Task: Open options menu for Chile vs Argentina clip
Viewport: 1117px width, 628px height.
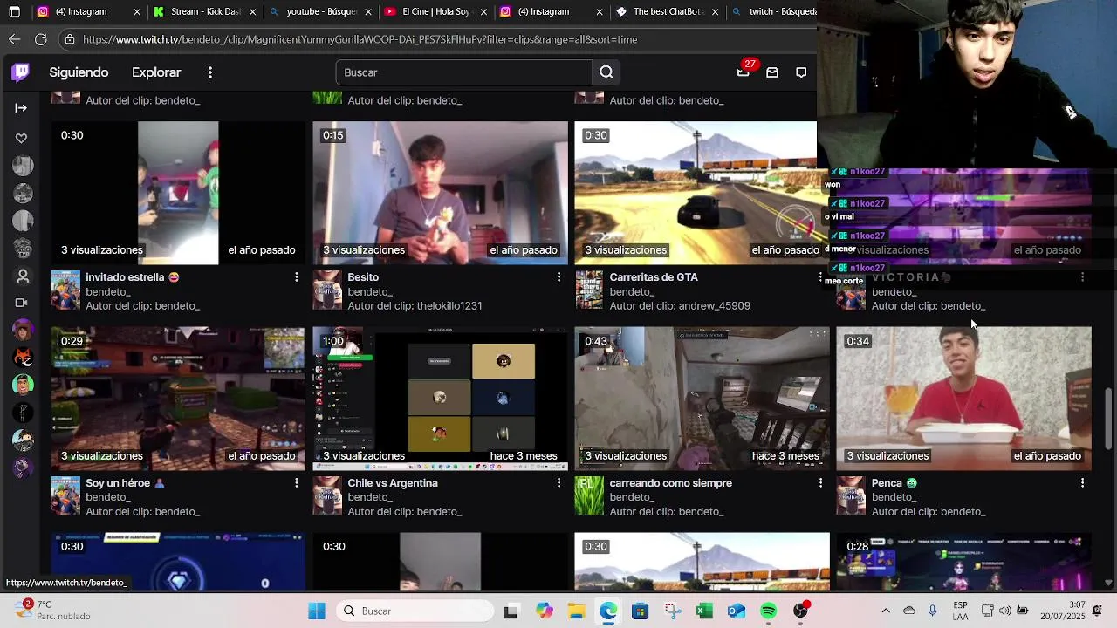Action: [558, 483]
